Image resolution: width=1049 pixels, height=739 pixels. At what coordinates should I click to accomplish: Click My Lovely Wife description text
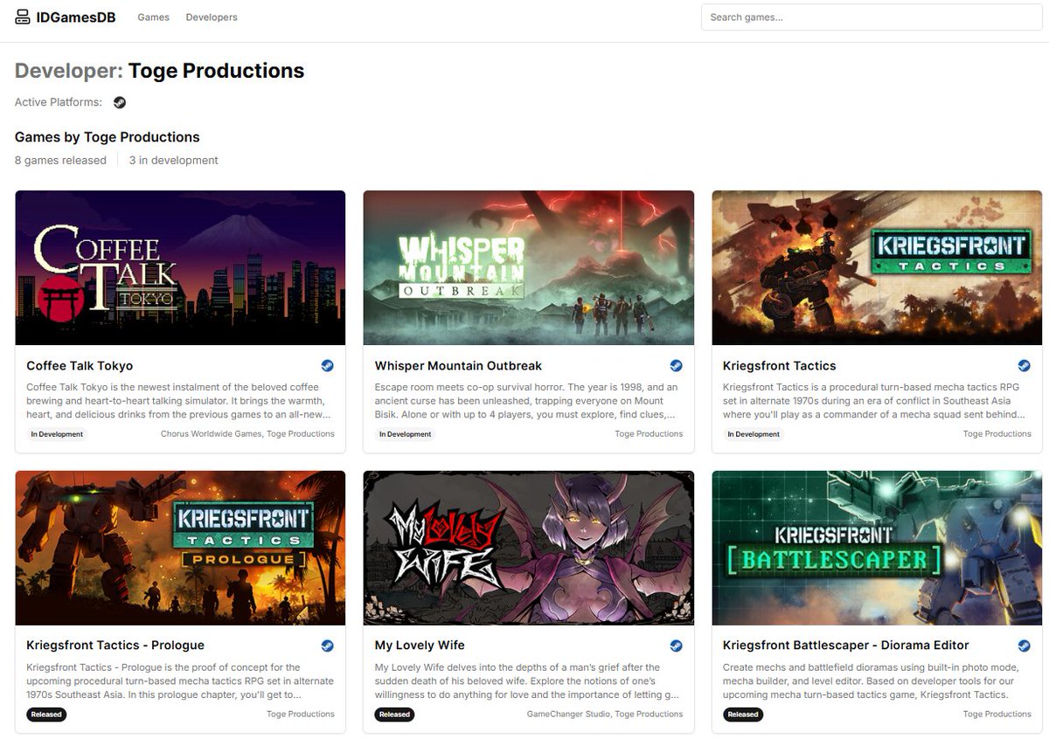point(526,680)
